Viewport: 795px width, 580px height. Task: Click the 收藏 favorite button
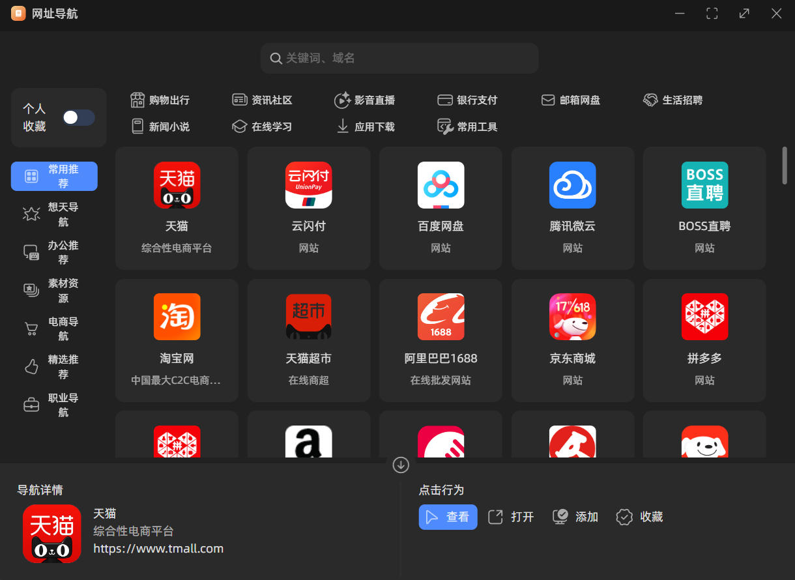click(x=639, y=516)
